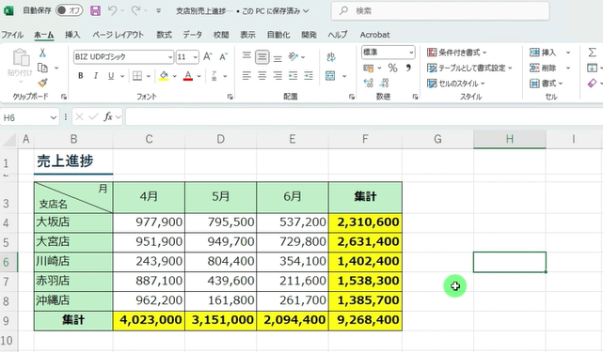This screenshot has height=352, width=603.
Task: Open Number group dialog launcher
Action: [x=416, y=97]
